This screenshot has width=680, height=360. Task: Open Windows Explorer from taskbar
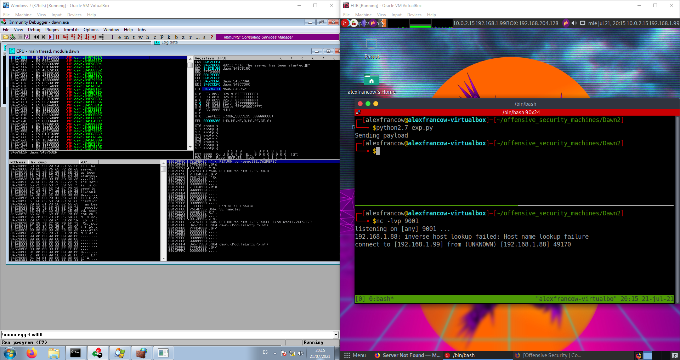(53, 353)
